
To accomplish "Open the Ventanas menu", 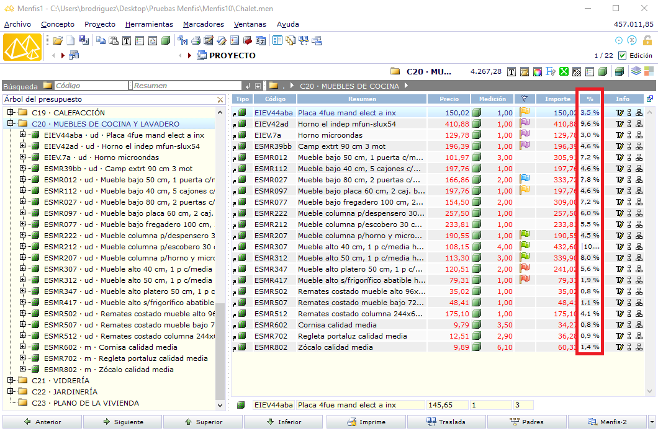I will (250, 24).
